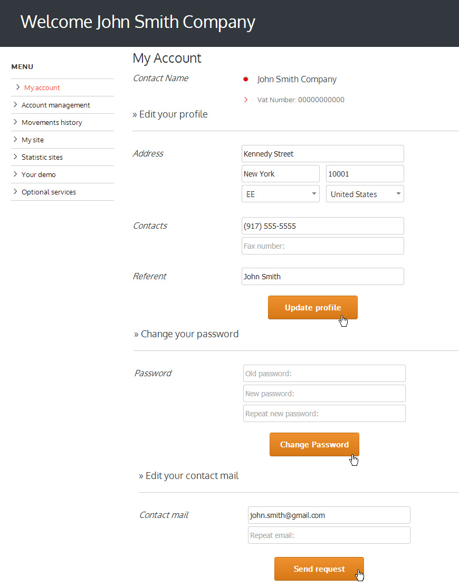Image resolution: width=459 pixels, height=587 pixels.
Task: Click the red arrow next to Vat Number
Action: coord(246,100)
